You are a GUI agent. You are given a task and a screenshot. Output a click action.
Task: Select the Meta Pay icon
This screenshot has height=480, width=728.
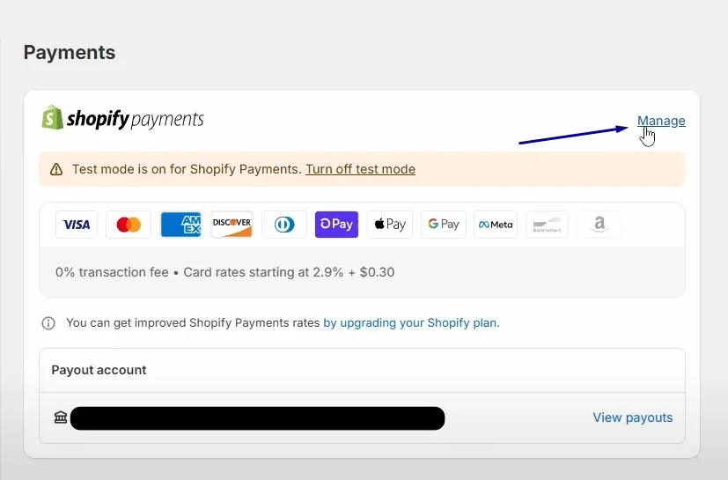pyautogui.click(x=496, y=225)
